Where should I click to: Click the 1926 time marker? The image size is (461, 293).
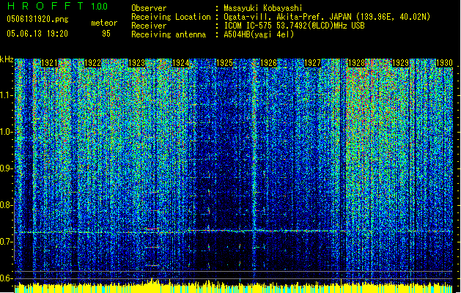268,63
